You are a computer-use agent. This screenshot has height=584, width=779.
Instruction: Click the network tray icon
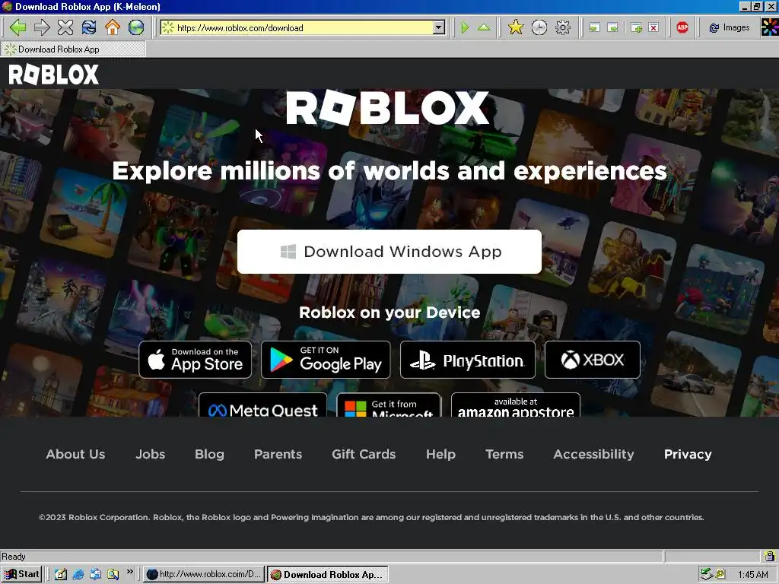[x=707, y=574]
